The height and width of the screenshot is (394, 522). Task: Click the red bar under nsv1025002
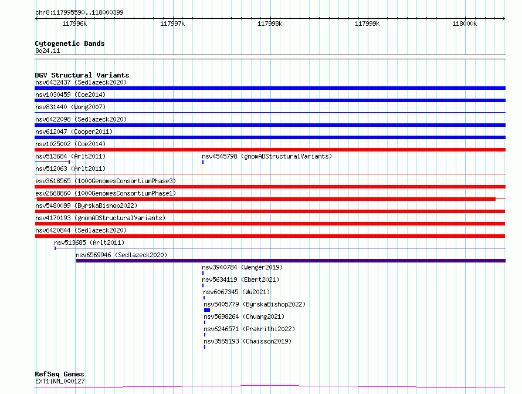point(270,150)
